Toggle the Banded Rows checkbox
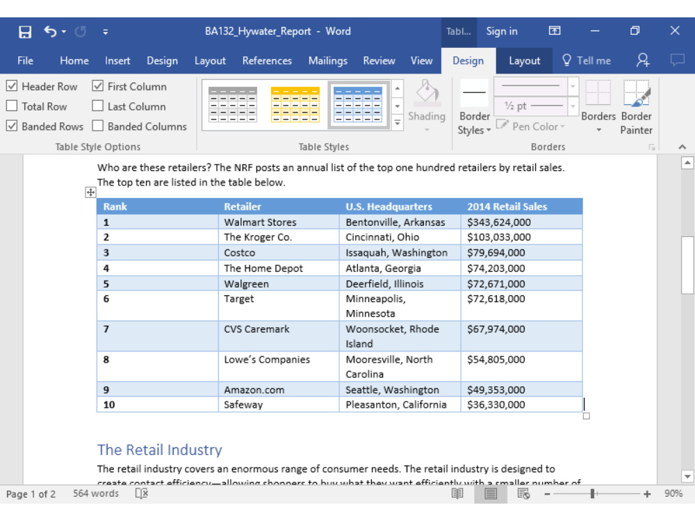This screenshot has width=695, height=521. [x=12, y=126]
